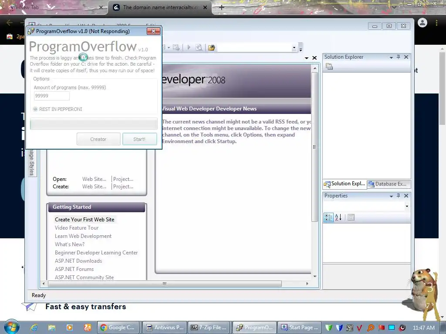This screenshot has height=334, width=446.
Task: Click the Property Pages icon in Properties toolbar
Action: 351,217
